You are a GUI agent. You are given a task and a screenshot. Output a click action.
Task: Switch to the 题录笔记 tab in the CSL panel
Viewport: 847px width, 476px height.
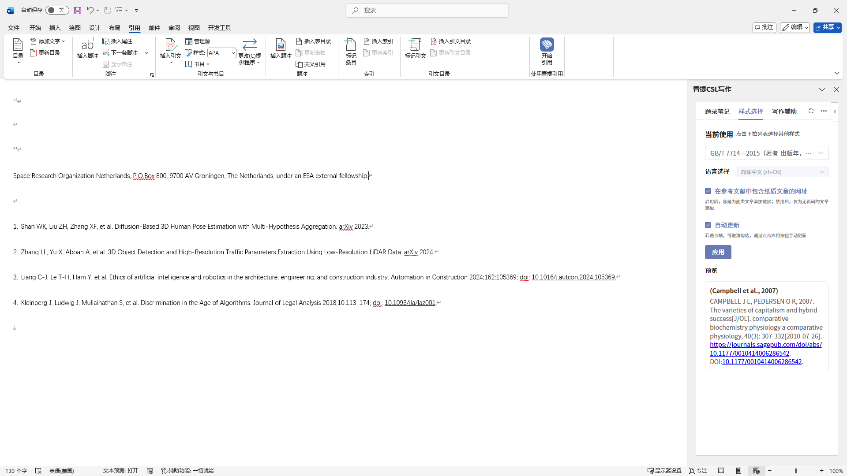point(717,112)
